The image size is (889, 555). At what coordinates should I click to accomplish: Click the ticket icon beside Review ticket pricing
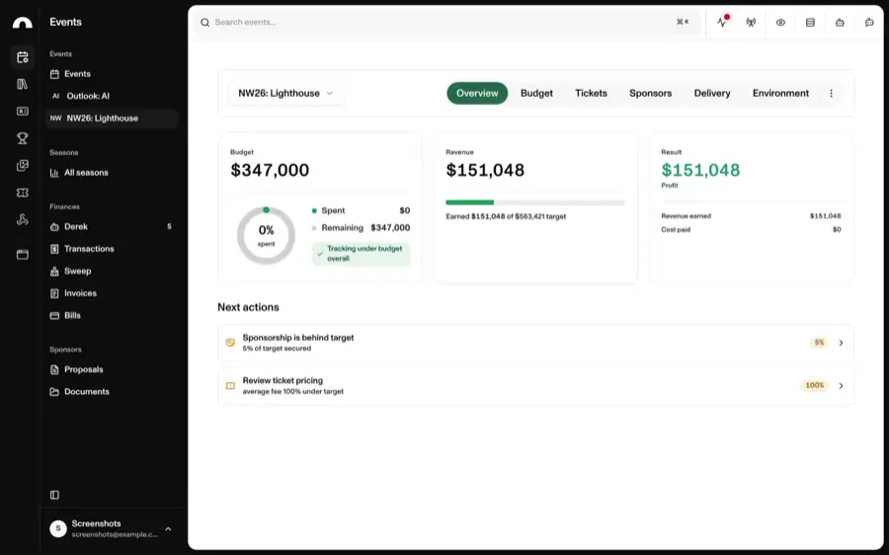pos(230,385)
